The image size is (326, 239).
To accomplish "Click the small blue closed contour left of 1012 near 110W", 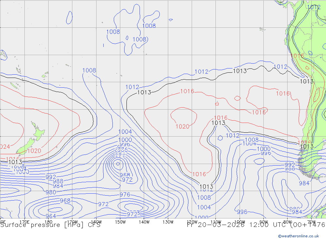I will 220,138.
